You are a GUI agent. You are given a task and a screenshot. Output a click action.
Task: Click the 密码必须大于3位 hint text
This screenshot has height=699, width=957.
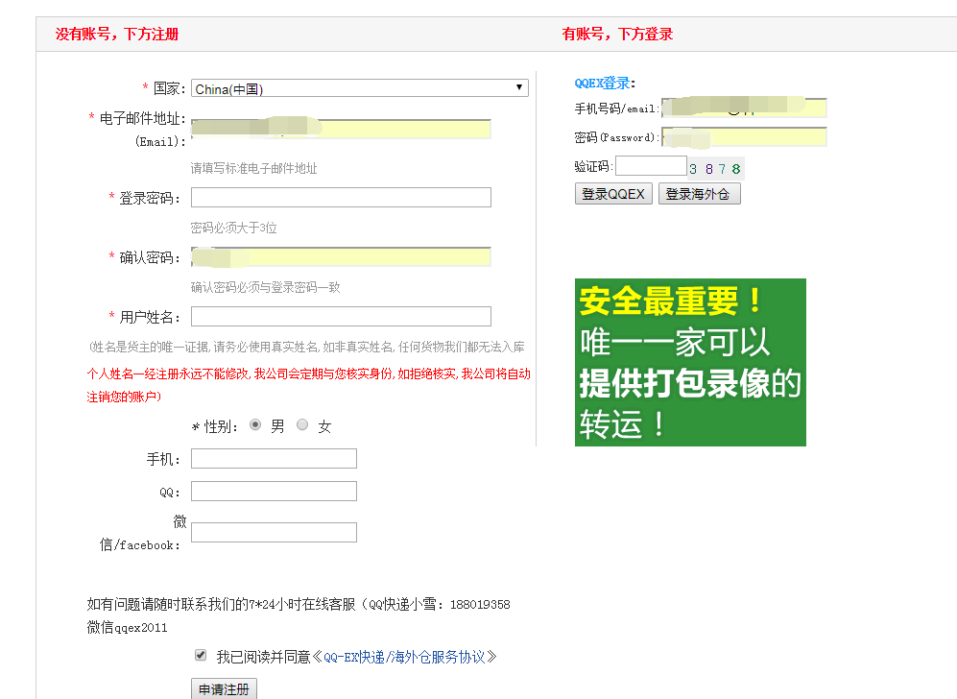pos(234,228)
